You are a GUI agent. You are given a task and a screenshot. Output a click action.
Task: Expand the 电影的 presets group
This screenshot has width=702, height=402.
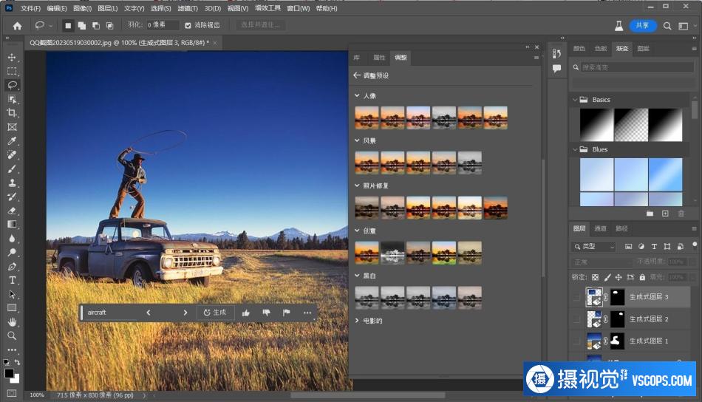pyautogui.click(x=357, y=321)
